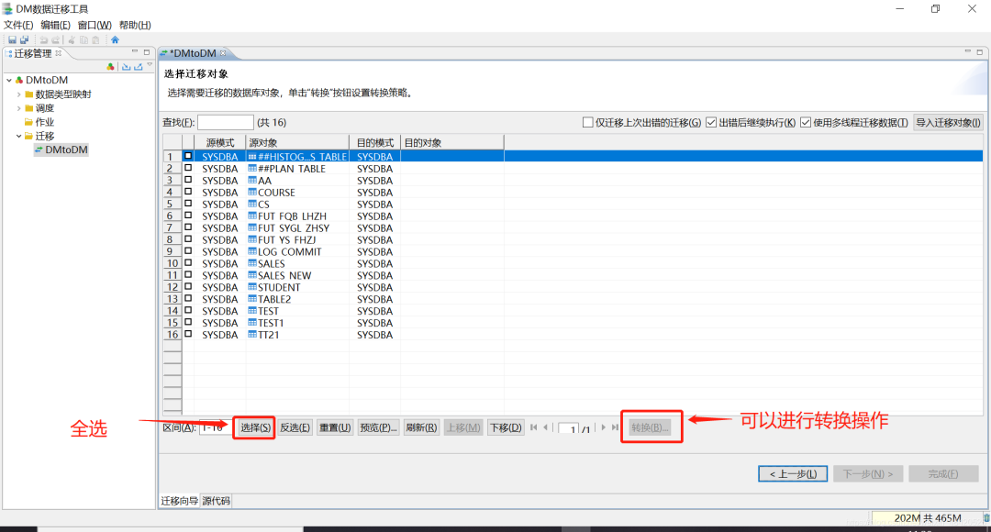Open the 帮助(H) menu
The width and height of the screenshot is (991, 532).
pos(135,26)
